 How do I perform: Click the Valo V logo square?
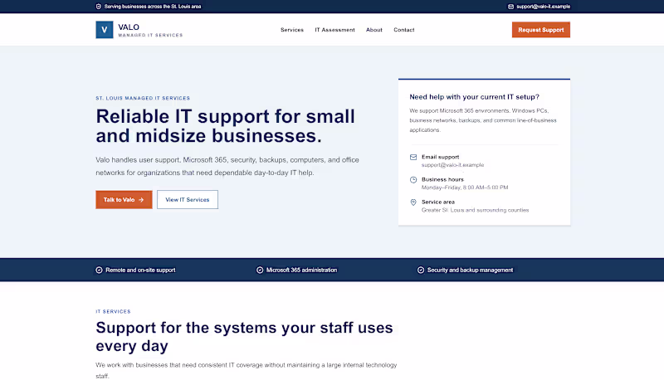(105, 30)
